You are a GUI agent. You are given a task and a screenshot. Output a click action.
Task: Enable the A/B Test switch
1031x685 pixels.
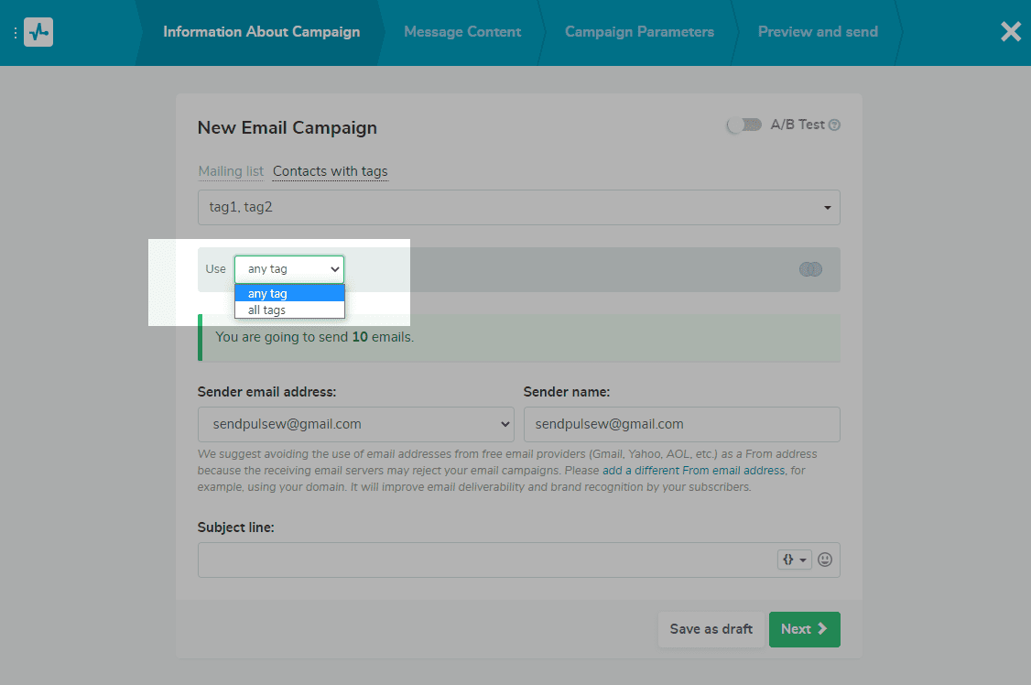point(743,125)
